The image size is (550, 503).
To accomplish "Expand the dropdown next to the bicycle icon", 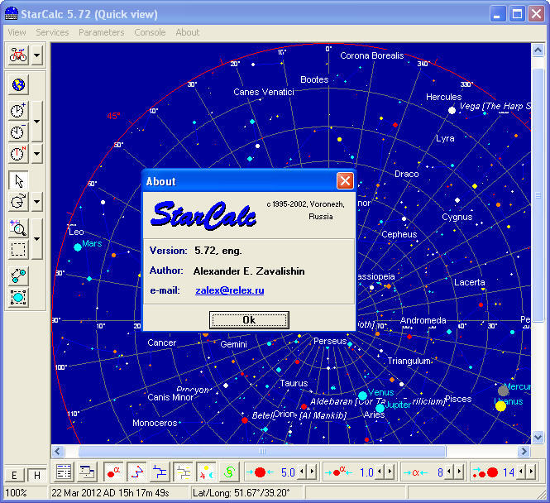I will [x=37, y=55].
